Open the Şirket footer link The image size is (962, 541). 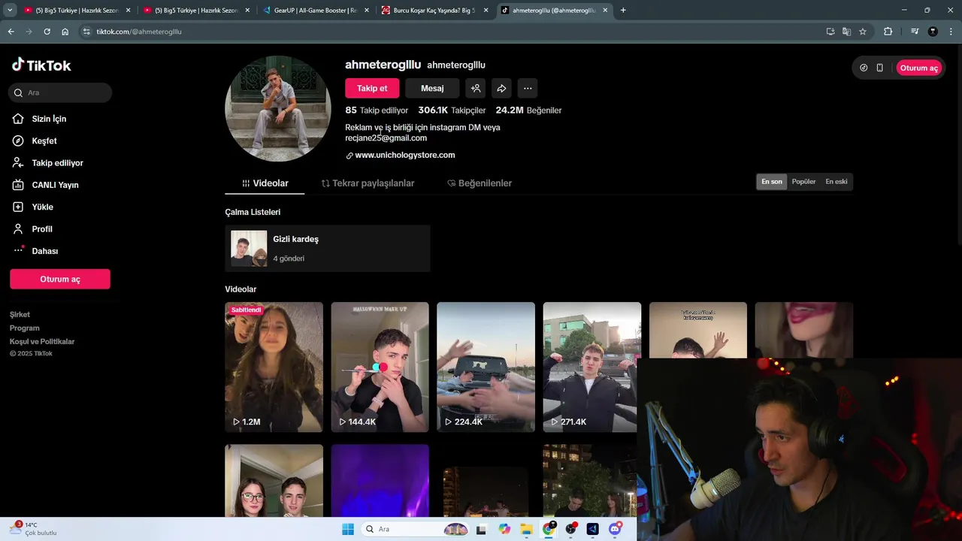20,315
